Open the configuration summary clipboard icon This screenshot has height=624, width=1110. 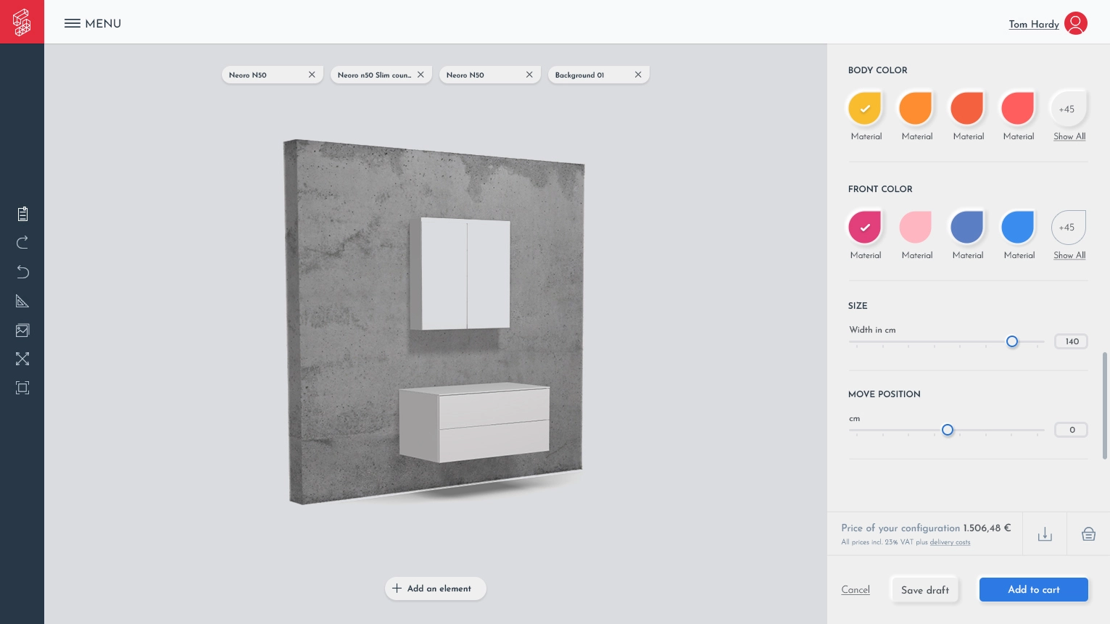pyautogui.click(x=22, y=213)
